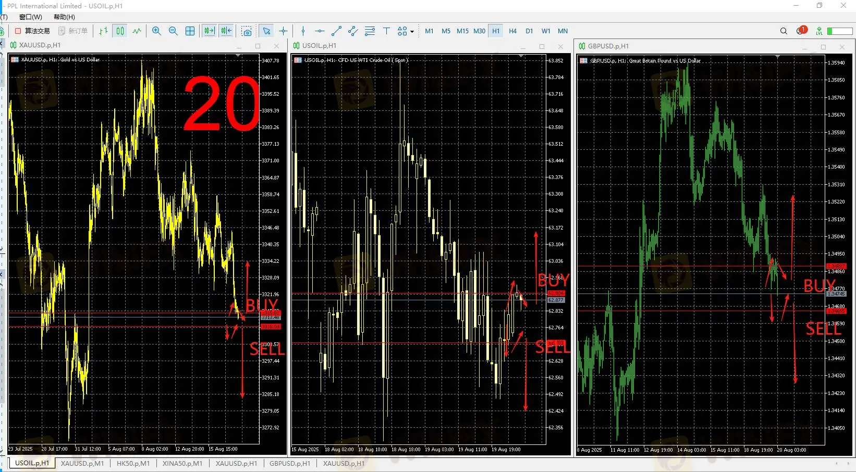The image size is (856, 472).
Task: Click the '23 Jul 2025' date label
Action: [20, 449]
